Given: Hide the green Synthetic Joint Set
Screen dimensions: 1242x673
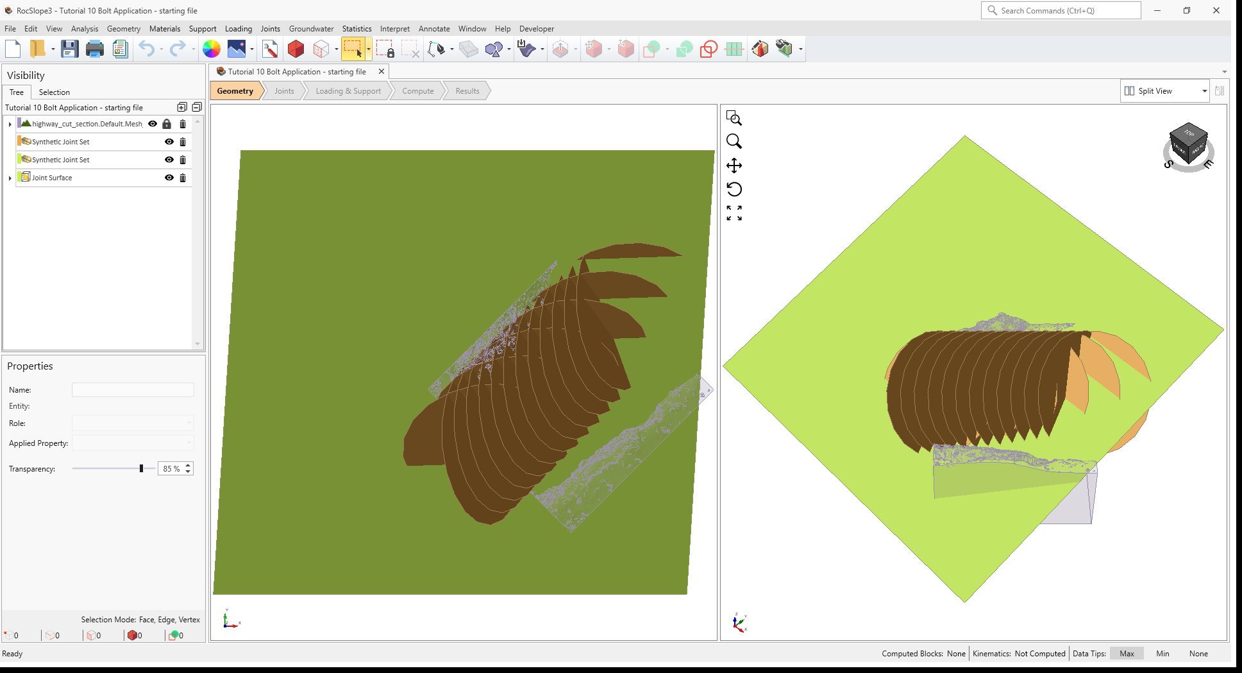Looking at the screenshot, I should click(169, 160).
